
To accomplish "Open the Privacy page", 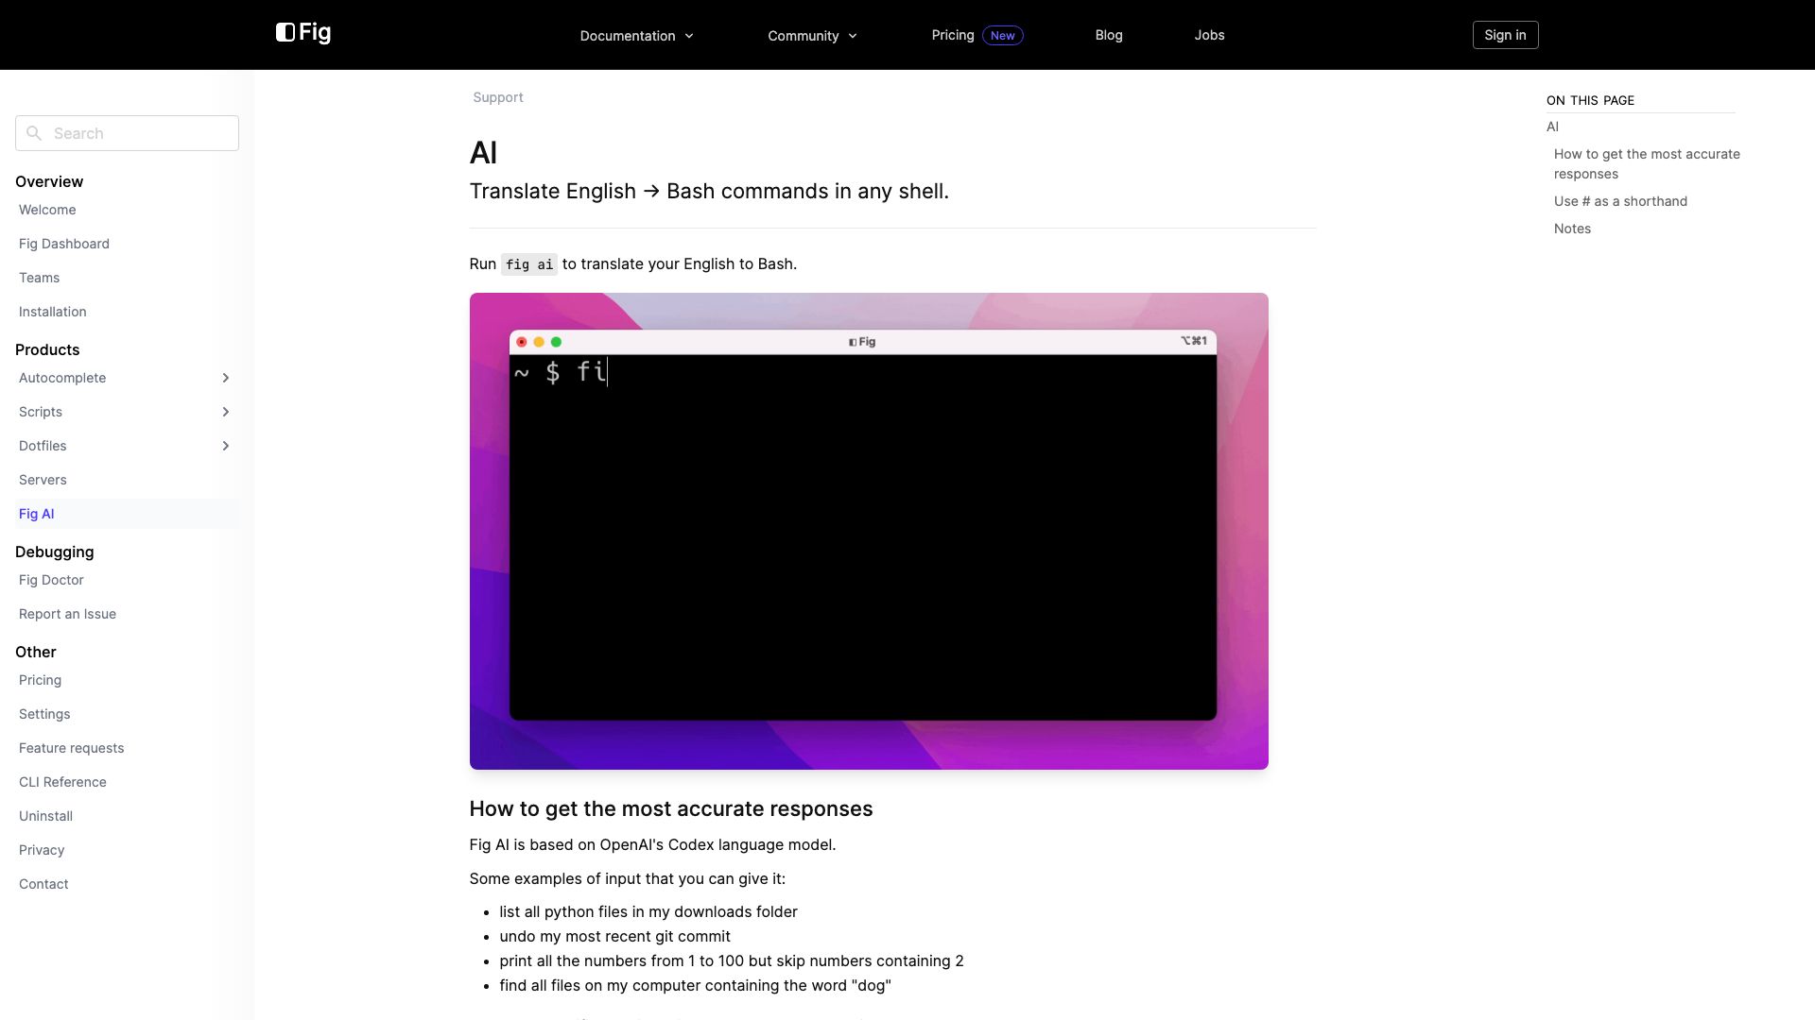I will [x=42, y=850].
